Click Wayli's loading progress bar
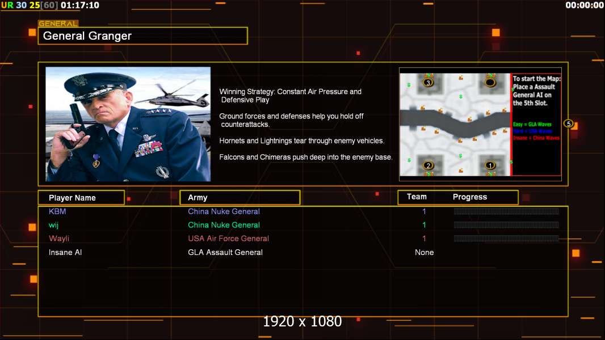605x340 pixels. 506,239
